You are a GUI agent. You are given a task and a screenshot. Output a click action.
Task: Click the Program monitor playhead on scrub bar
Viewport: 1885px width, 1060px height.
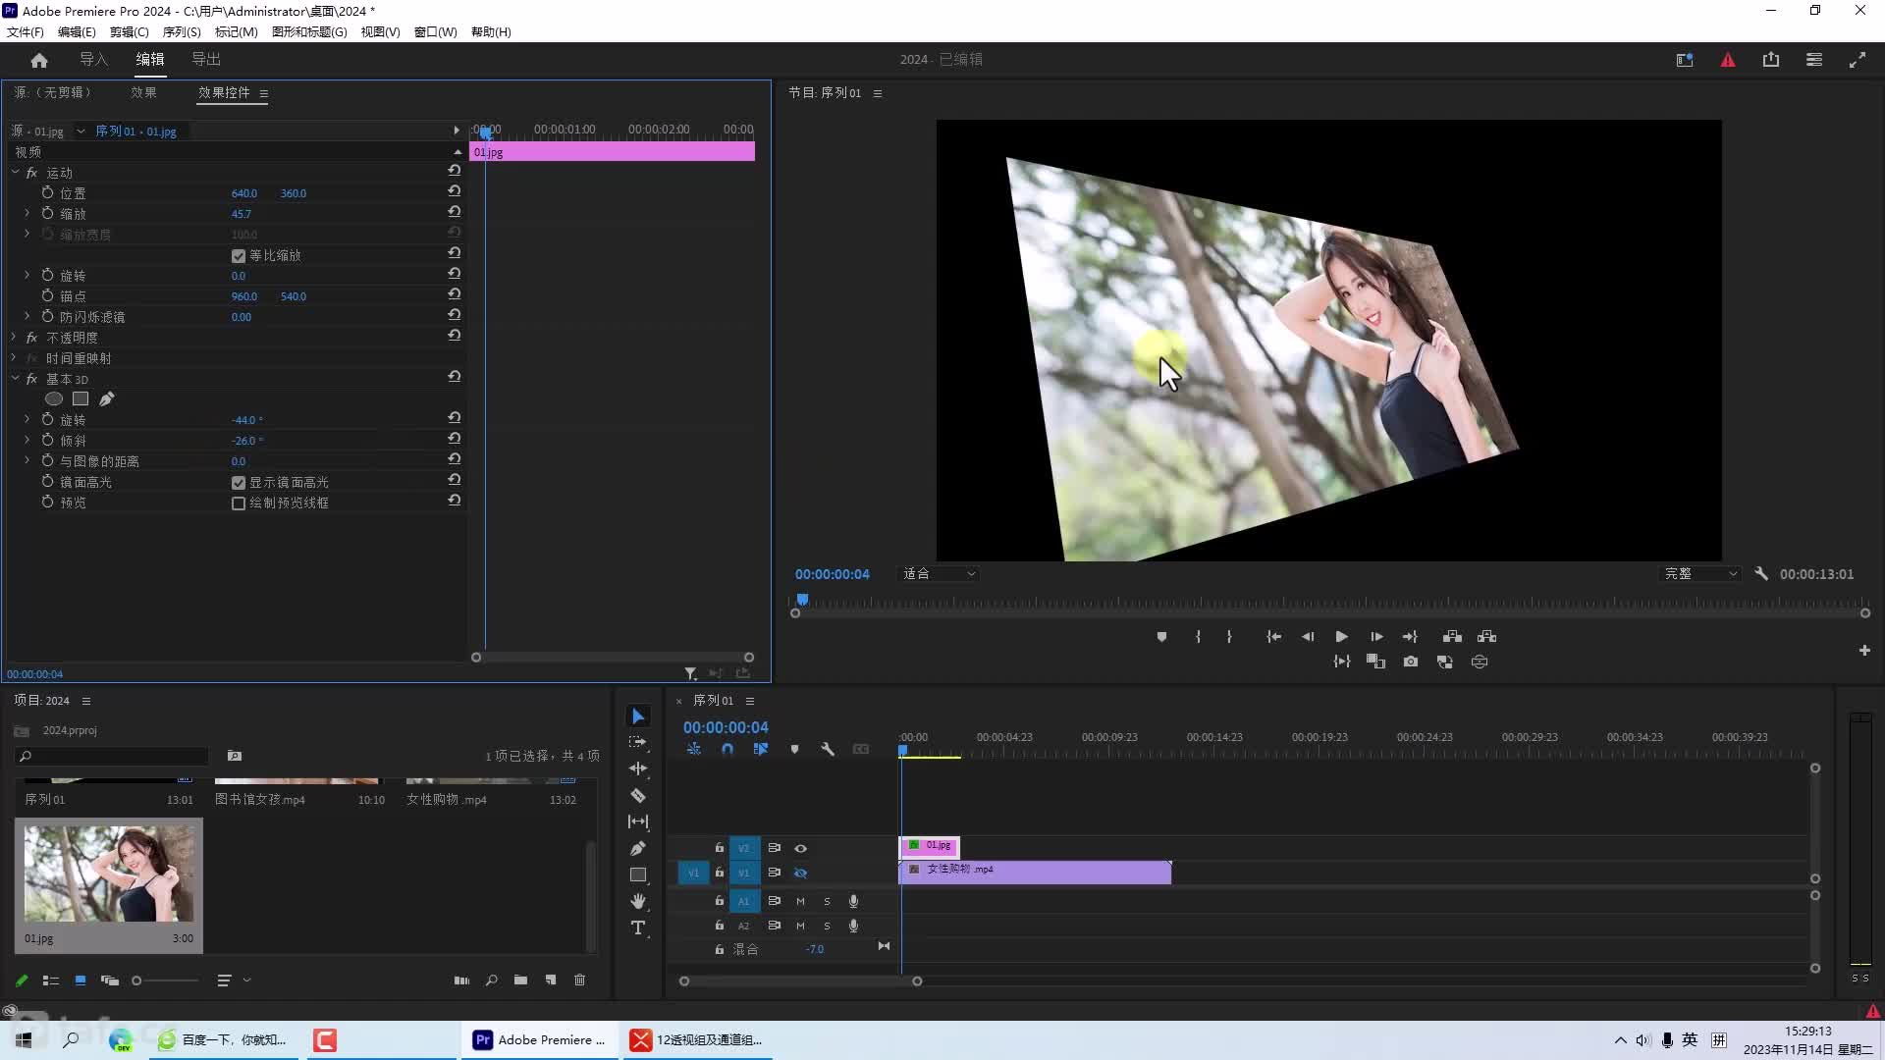802,599
